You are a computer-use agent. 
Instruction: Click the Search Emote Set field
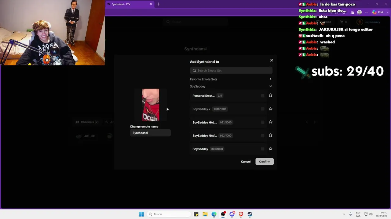(231, 71)
